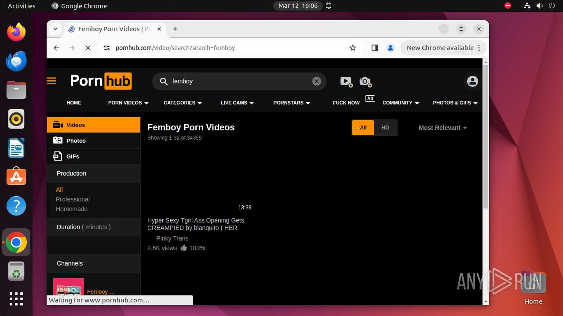Open the Femboy channel link under Channels
563x316 pixels.
(x=101, y=291)
